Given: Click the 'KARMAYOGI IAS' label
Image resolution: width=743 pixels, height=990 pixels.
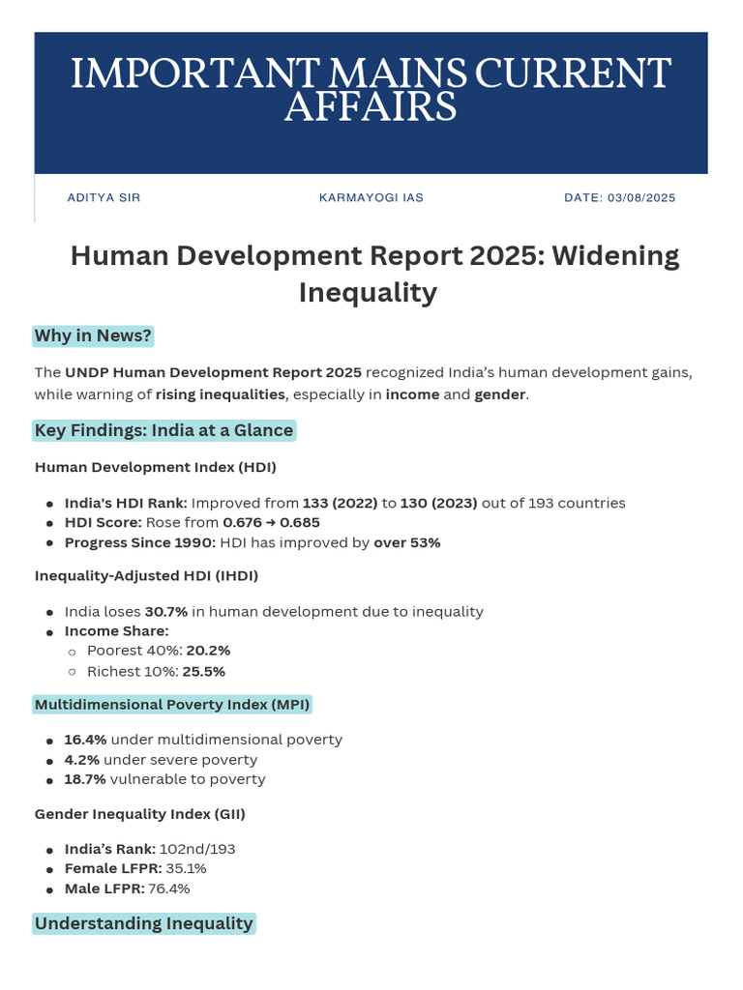Looking at the screenshot, I should tap(371, 197).
